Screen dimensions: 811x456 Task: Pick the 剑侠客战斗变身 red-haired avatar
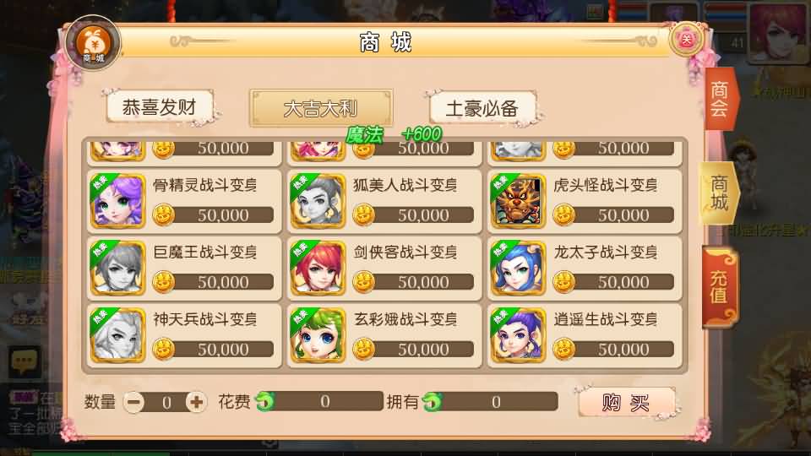point(318,269)
